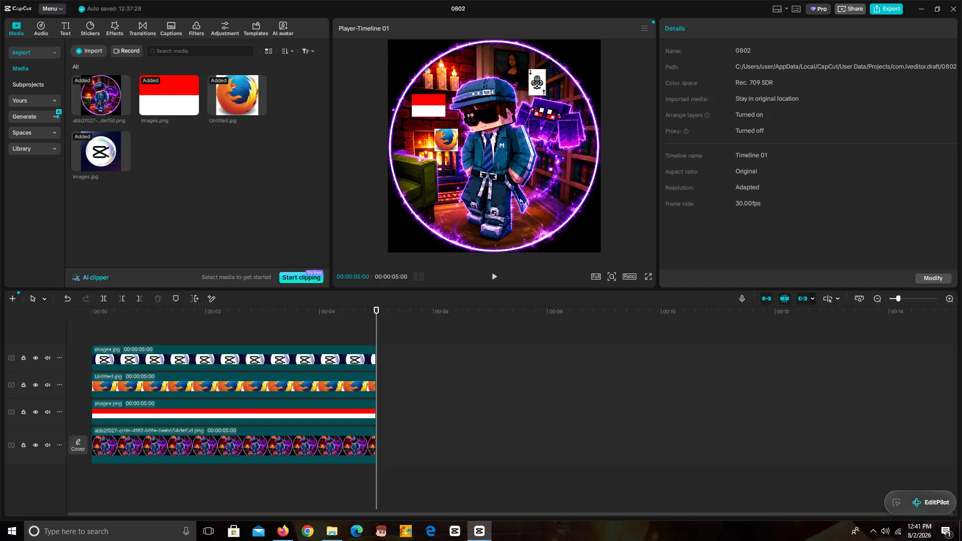This screenshot has height=541, width=962.
Task: Open the AI avatar panel
Action: point(283,29)
